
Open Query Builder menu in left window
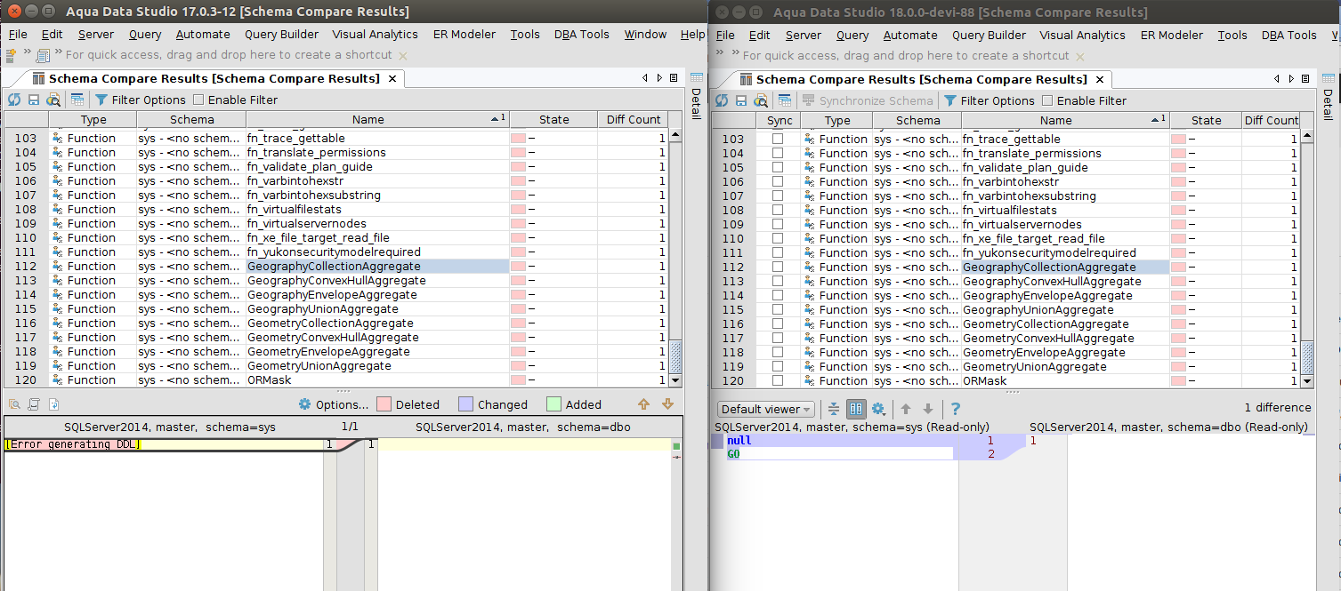click(281, 34)
